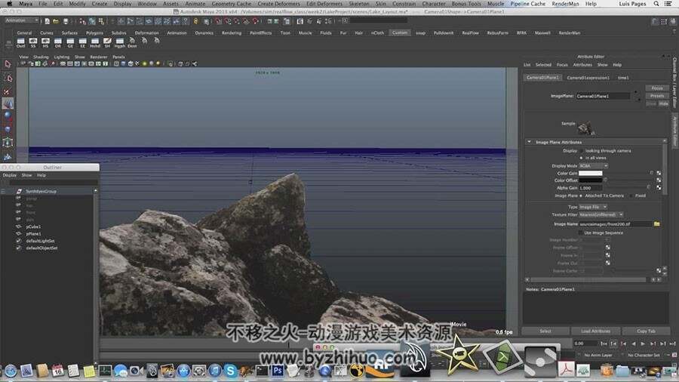Click the HS shelf button

[45, 42]
